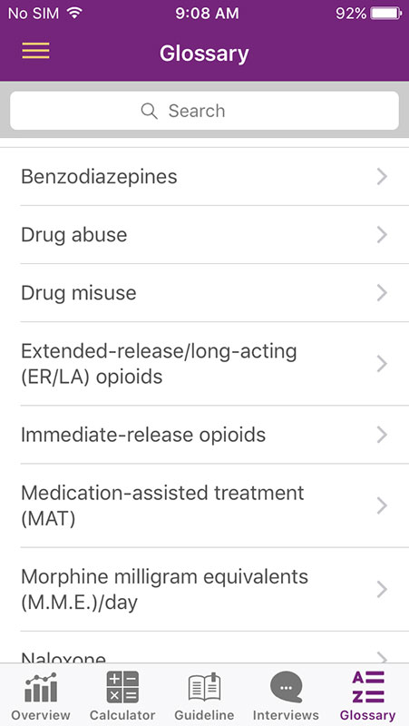Expand the Drug misuse chevron arrow
Screen dimensions: 409x726
(x=382, y=292)
